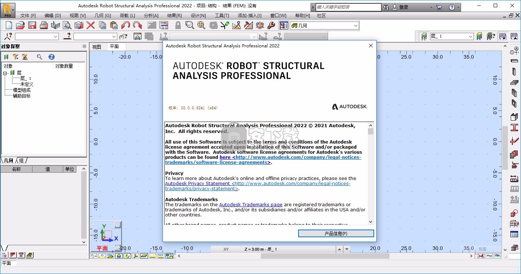521x274 pixels.
Task: Toggle load values 123 display at bottom
Action: pyautogui.click(x=161, y=256)
